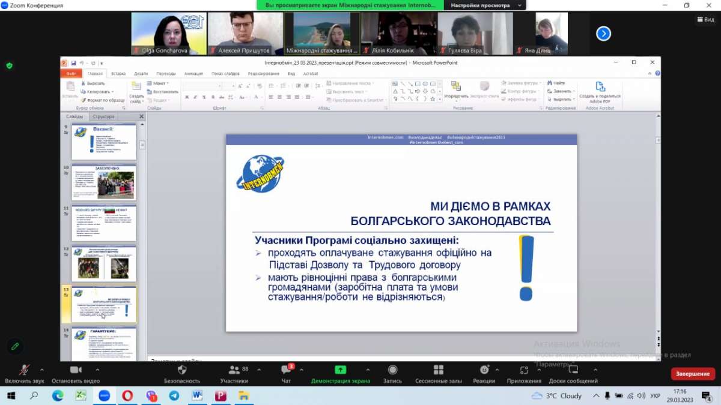Click the green annotation pencil icon
The width and height of the screenshot is (721, 405).
point(15,346)
